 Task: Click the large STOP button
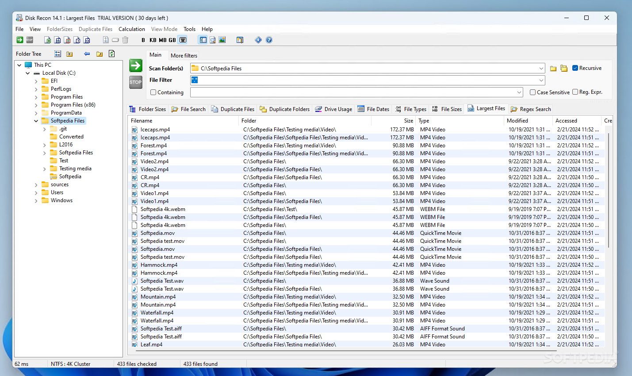pyautogui.click(x=136, y=82)
